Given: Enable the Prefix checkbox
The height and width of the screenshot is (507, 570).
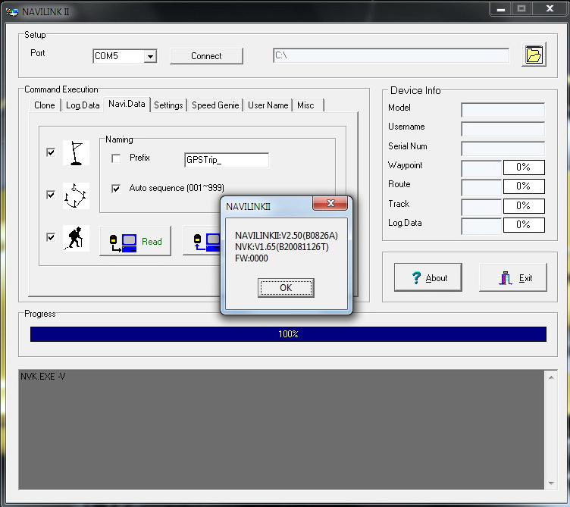Looking at the screenshot, I should point(116,158).
